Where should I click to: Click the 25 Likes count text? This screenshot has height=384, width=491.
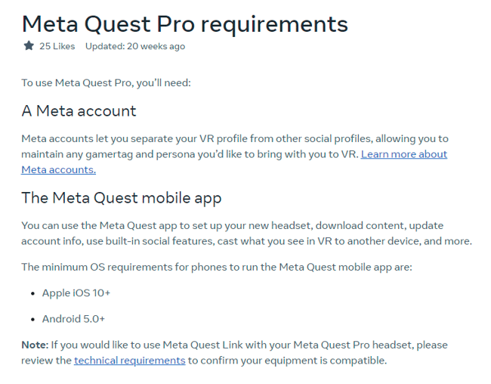tap(57, 46)
